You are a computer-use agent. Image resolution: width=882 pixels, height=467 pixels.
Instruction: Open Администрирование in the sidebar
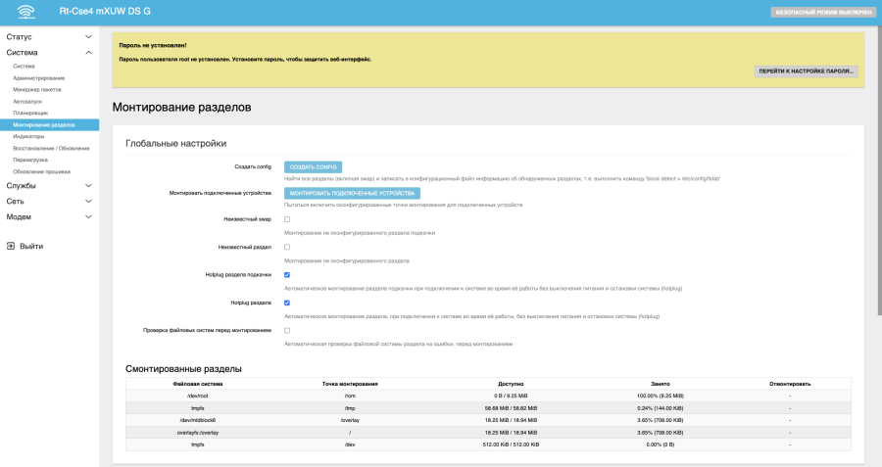click(x=39, y=77)
